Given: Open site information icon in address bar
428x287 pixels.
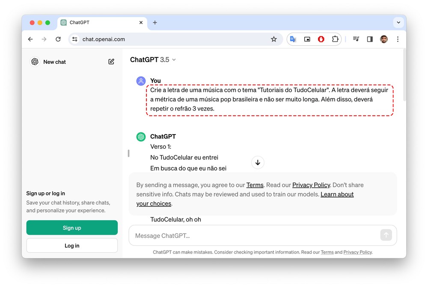Looking at the screenshot, I should 75,39.
